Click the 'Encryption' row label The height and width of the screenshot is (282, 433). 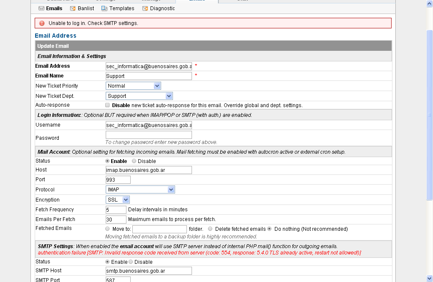point(47,199)
